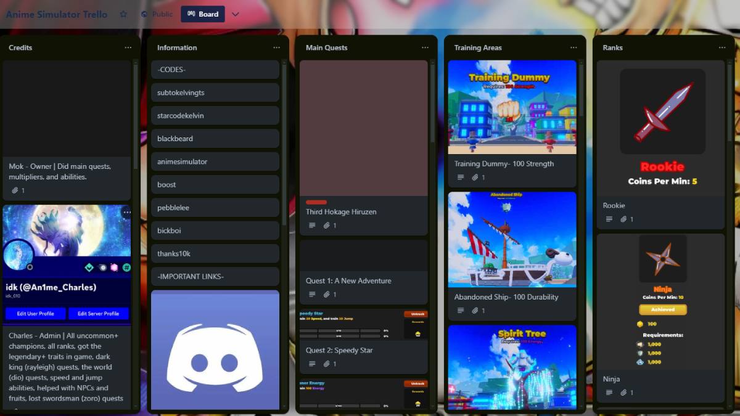Open the Mok - Owner credits card
The width and height of the screenshot is (740, 416).
(x=67, y=130)
